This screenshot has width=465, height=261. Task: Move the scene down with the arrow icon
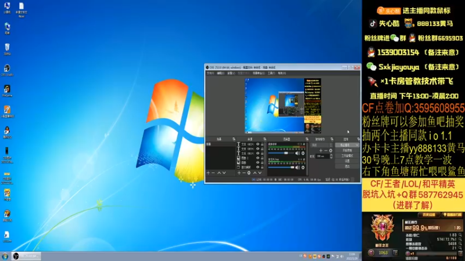[224, 173]
